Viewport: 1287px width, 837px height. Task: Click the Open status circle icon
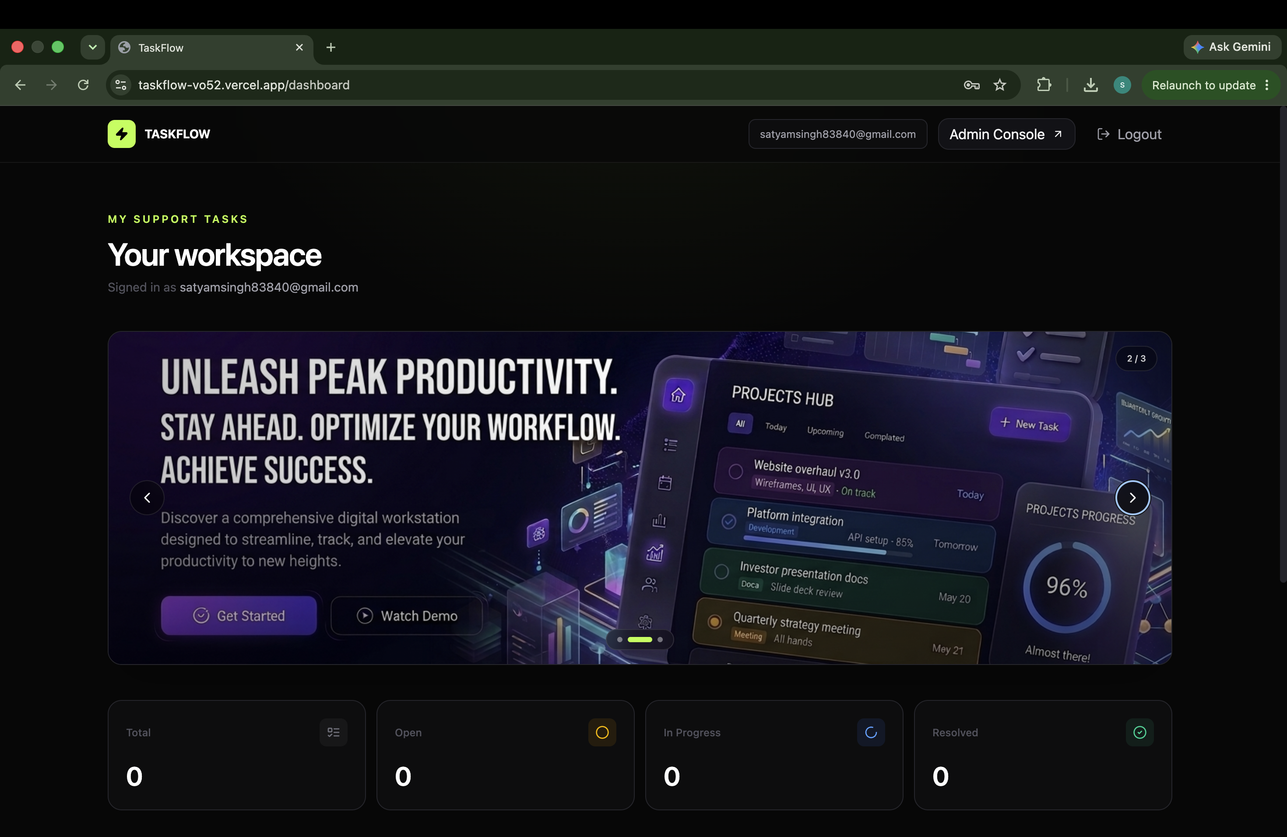pyautogui.click(x=602, y=732)
